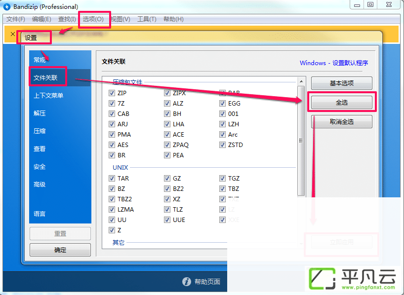Open the 文件(F) menu
This screenshot has width=404, height=295.
(x=16, y=19)
